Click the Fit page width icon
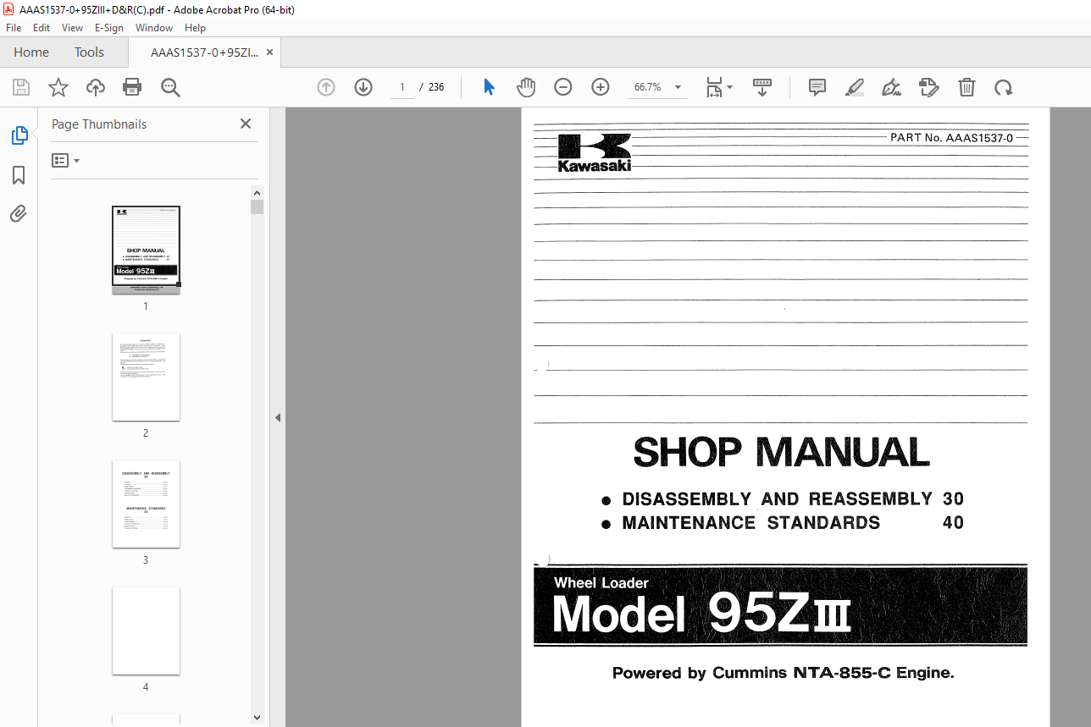Viewport: 1091px width, 727px height. point(714,87)
